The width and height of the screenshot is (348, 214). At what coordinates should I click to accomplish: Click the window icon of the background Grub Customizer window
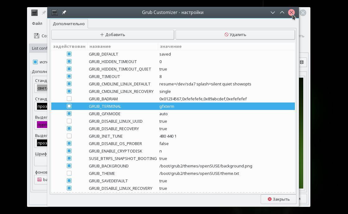pyautogui.click(x=34, y=13)
